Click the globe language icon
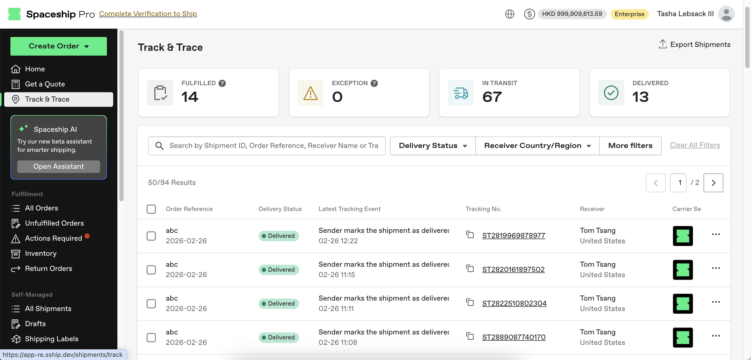 (x=509, y=14)
